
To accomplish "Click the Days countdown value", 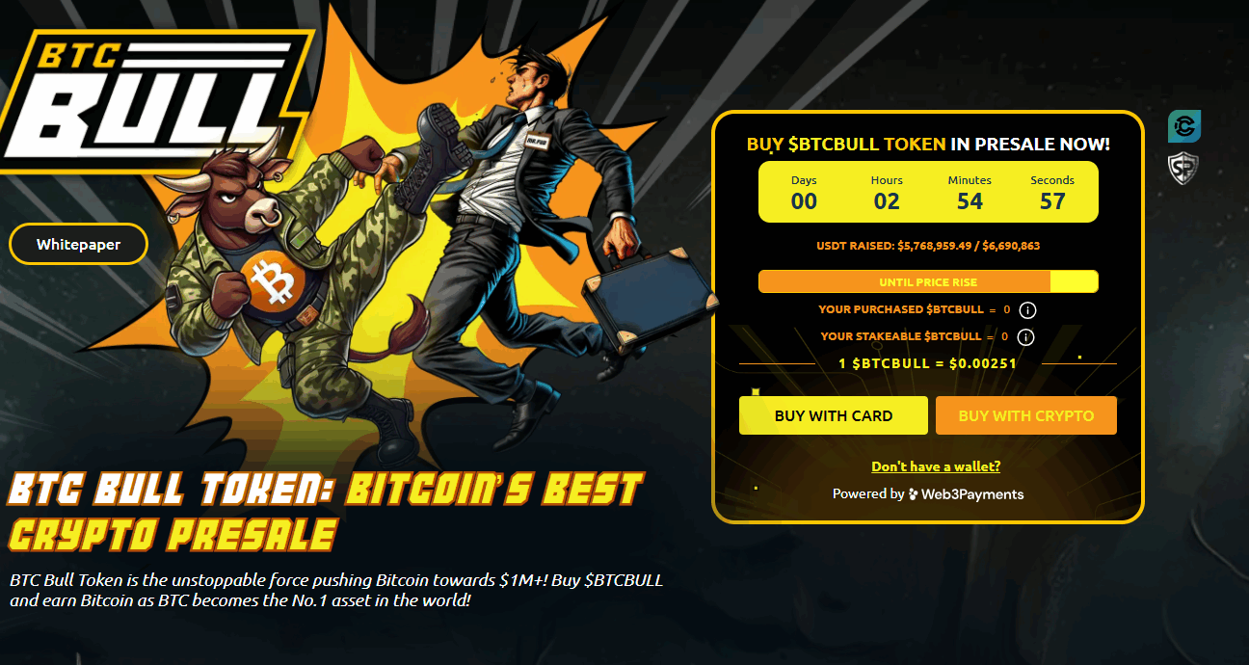I will click(804, 201).
